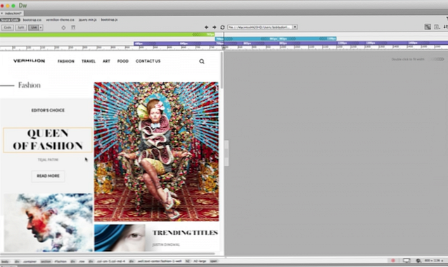Viewport: 448px width, 267px height.
Task: Select the body tag in tag selector
Action: 5,261
